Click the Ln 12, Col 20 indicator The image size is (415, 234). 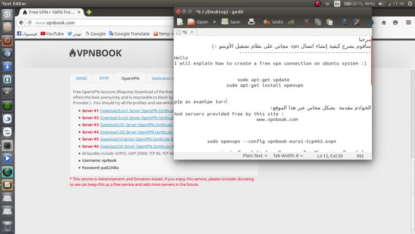(x=330, y=156)
